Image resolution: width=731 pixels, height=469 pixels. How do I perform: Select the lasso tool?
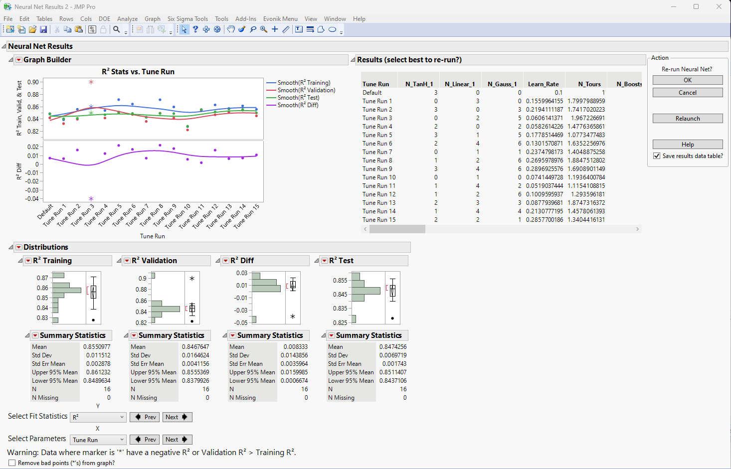coord(253,29)
